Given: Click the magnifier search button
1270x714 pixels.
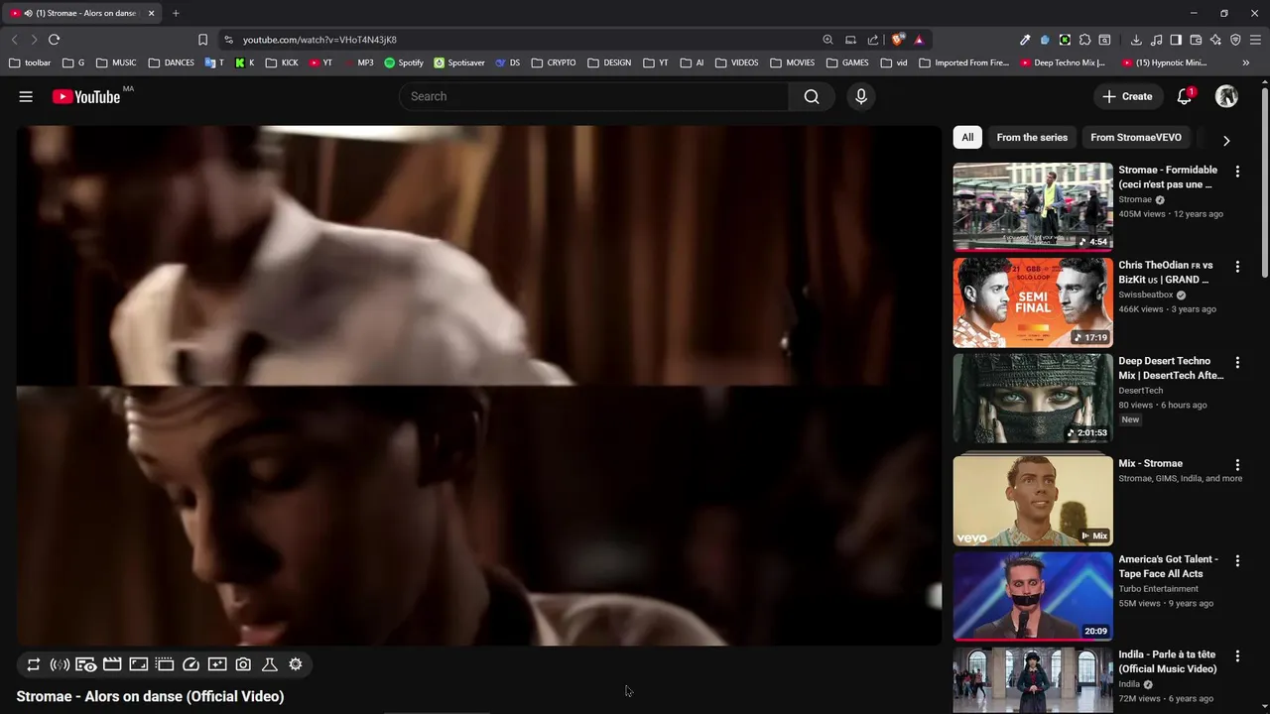Looking at the screenshot, I should click(x=812, y=96).
